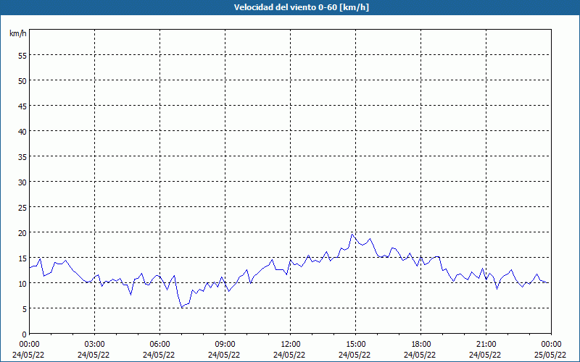Click the y-axis value 35
Image resolution: width=580 pixels, height=362 pixels.
[22, 156]
